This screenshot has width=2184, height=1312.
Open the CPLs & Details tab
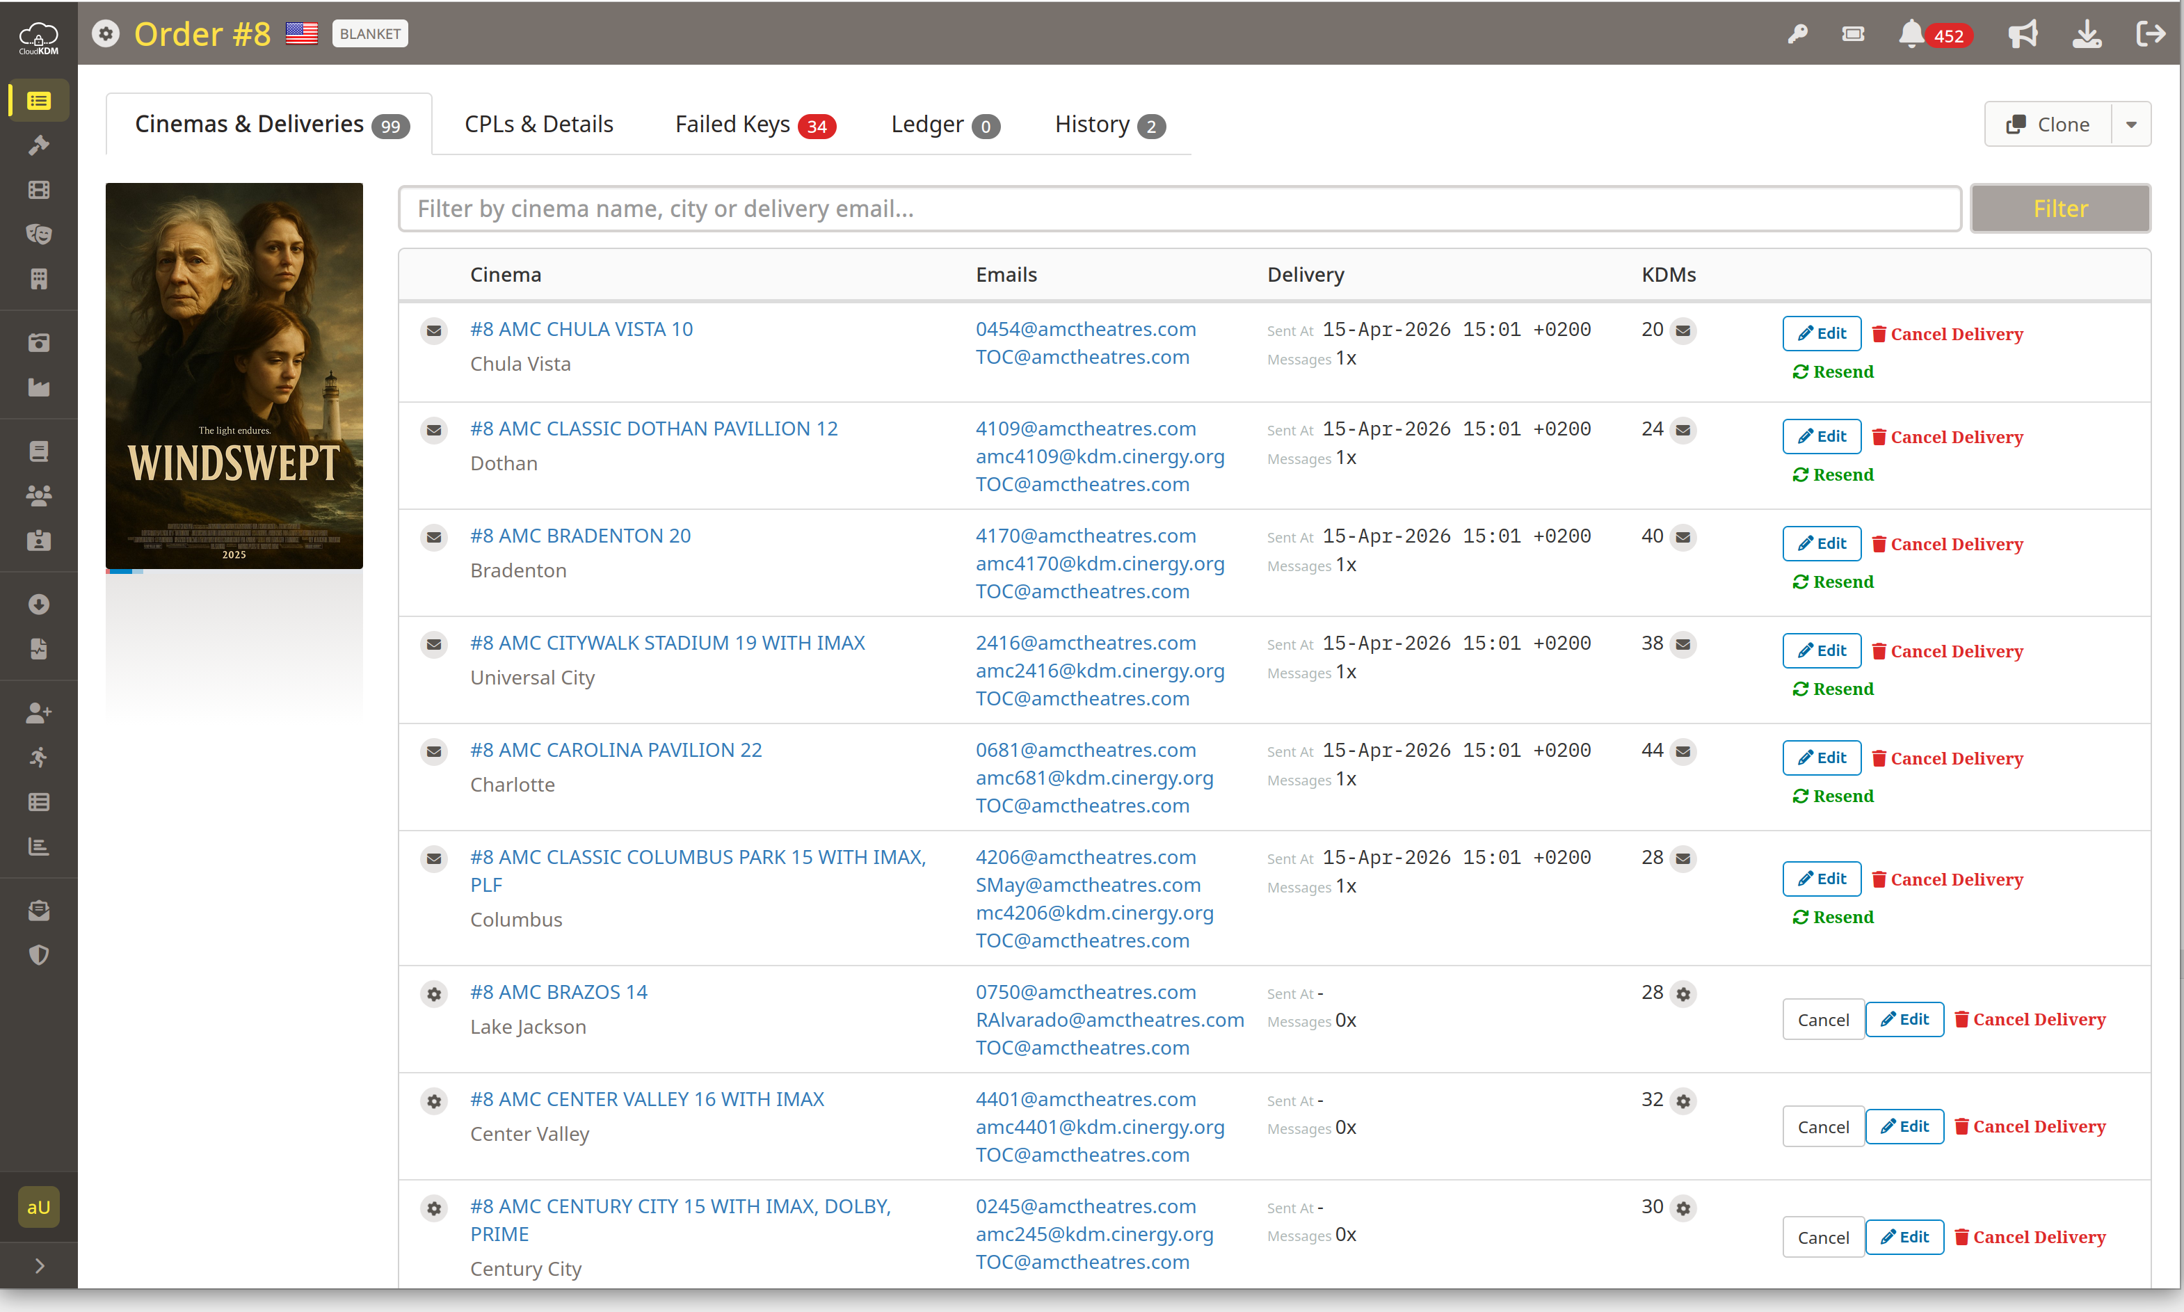[539, 125]
